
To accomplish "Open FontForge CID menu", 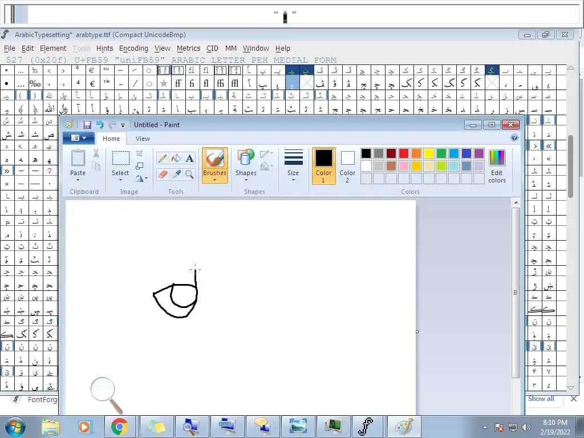I will pos(212,48).
